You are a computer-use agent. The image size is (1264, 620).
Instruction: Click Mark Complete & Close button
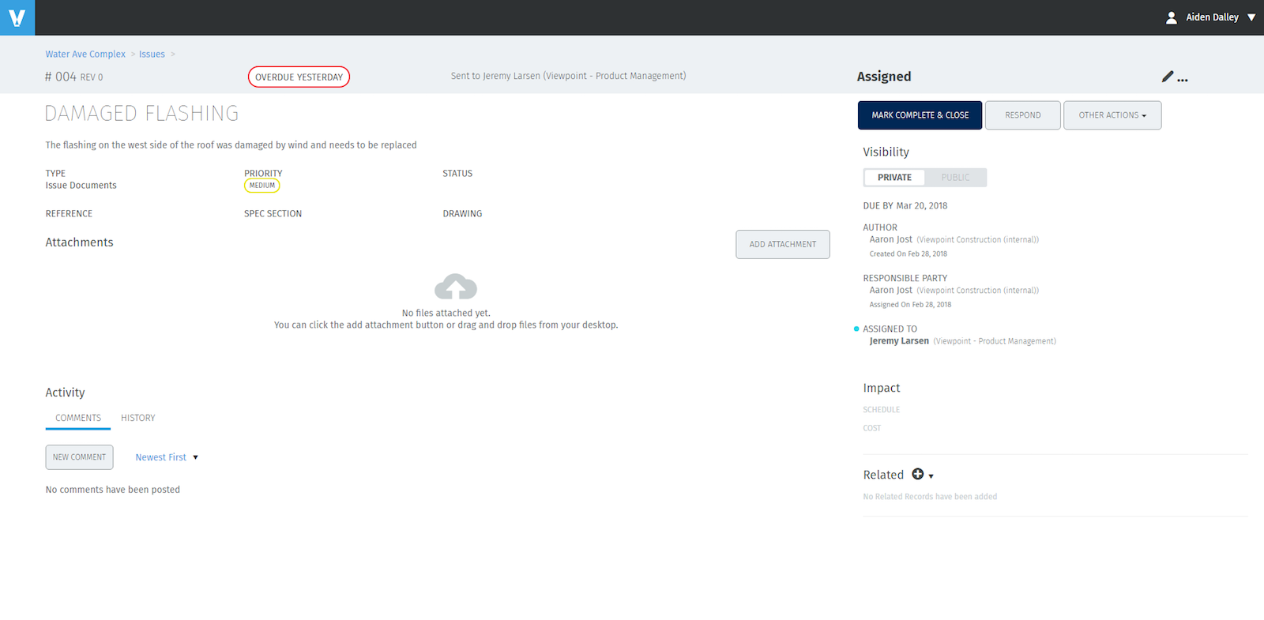[x=920, y=115]
